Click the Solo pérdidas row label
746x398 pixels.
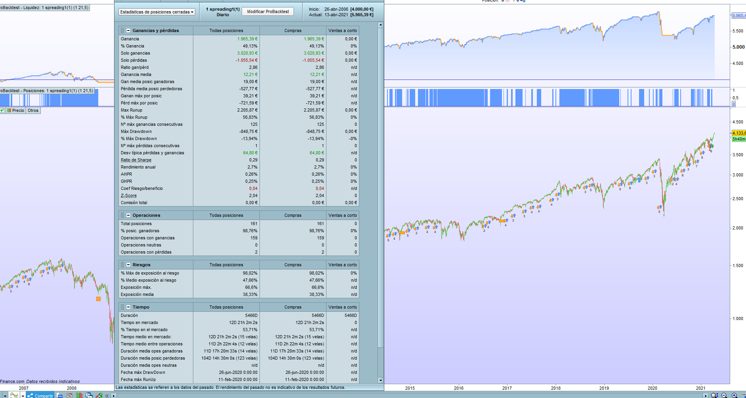point(134,60)
